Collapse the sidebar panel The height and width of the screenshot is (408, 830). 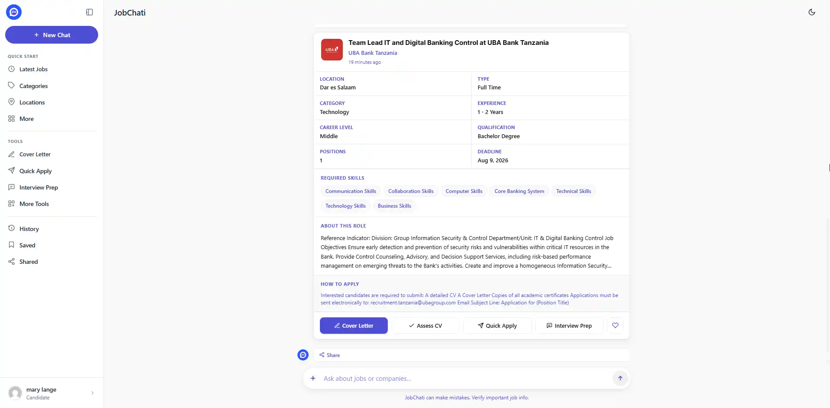[89, 12]
